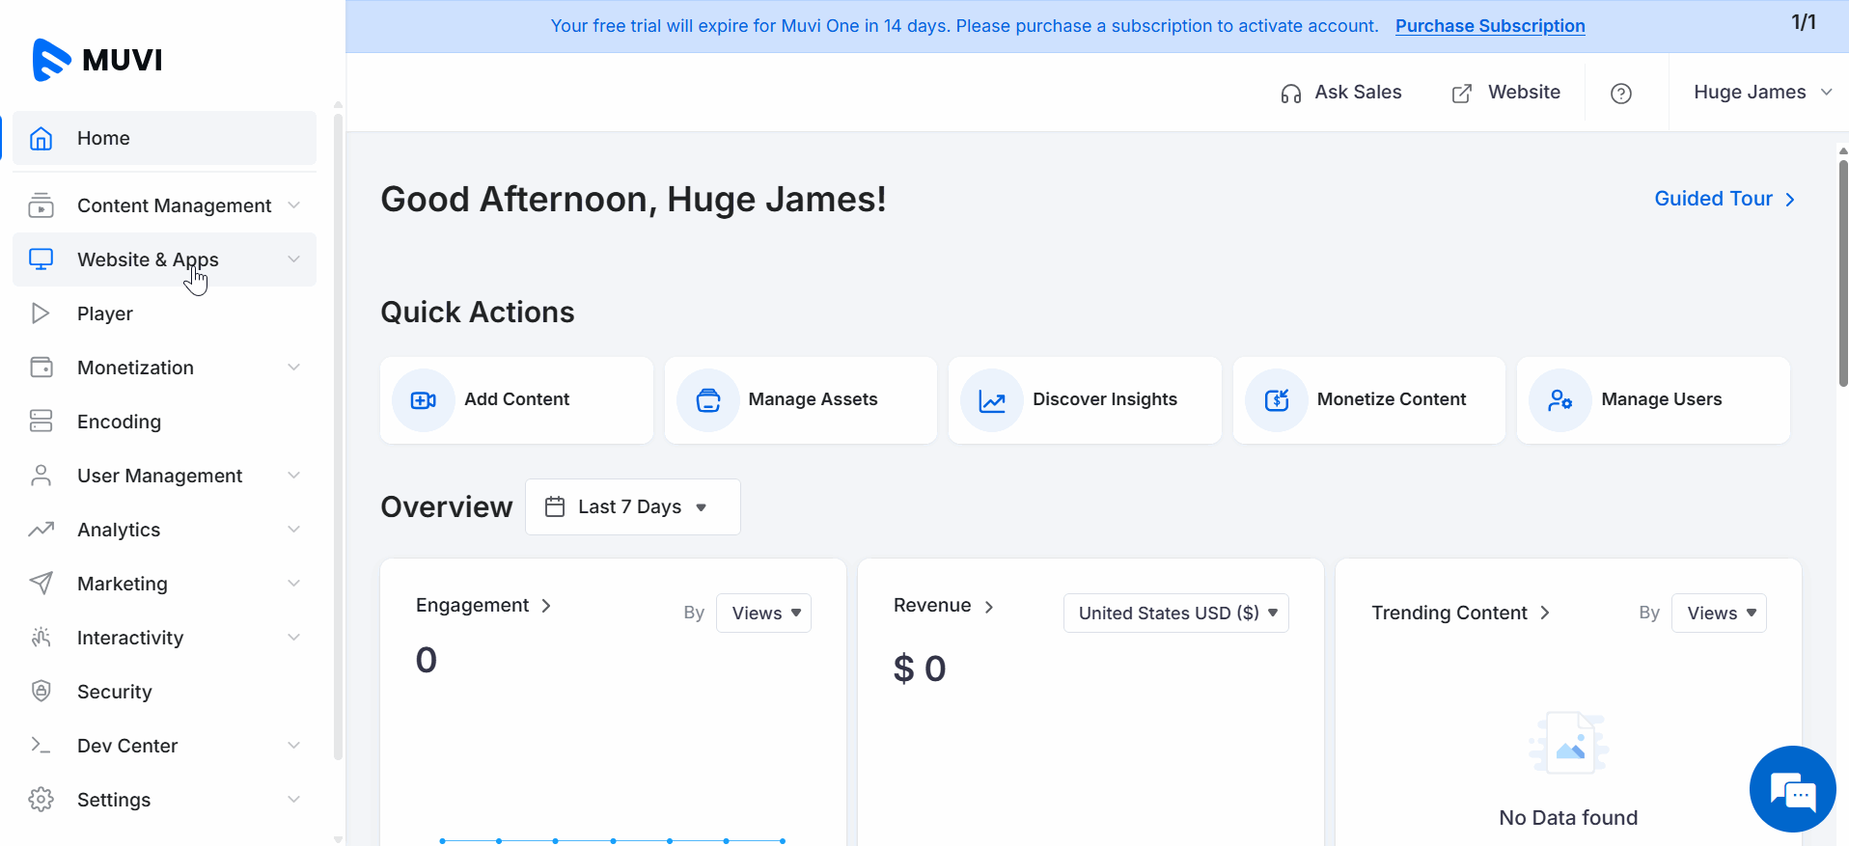Click the Ask Sales button
The height and width of the screenshot is (846, 1849).
1340,93
